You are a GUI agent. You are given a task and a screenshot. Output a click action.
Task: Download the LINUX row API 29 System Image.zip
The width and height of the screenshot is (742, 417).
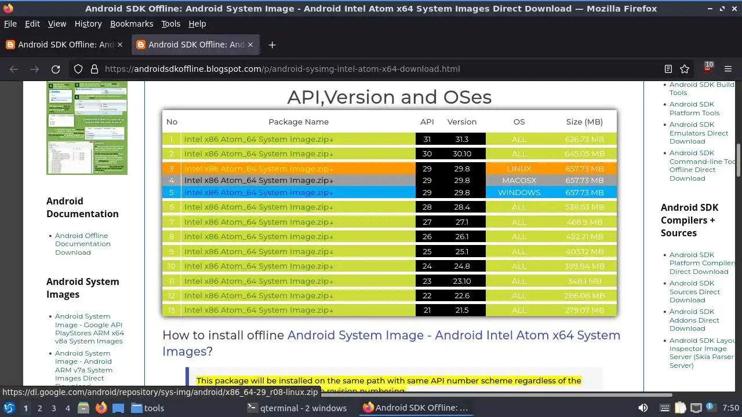point(259,169)
